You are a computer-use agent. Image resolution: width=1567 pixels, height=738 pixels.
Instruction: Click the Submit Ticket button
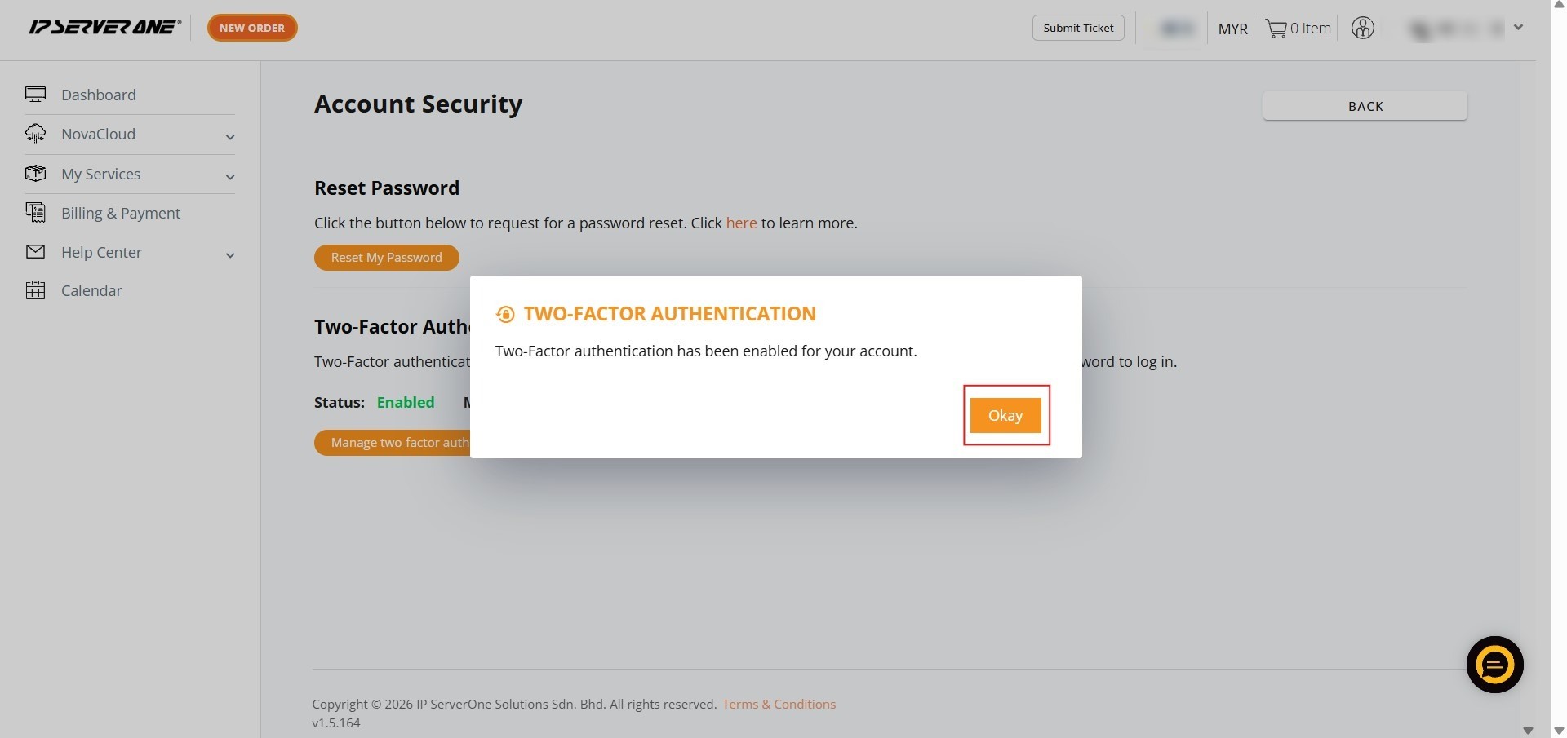coord(1078,28)
